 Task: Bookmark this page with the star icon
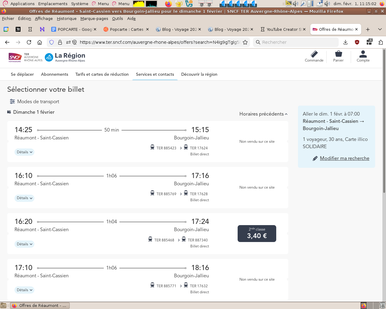(x=245, y=42)
